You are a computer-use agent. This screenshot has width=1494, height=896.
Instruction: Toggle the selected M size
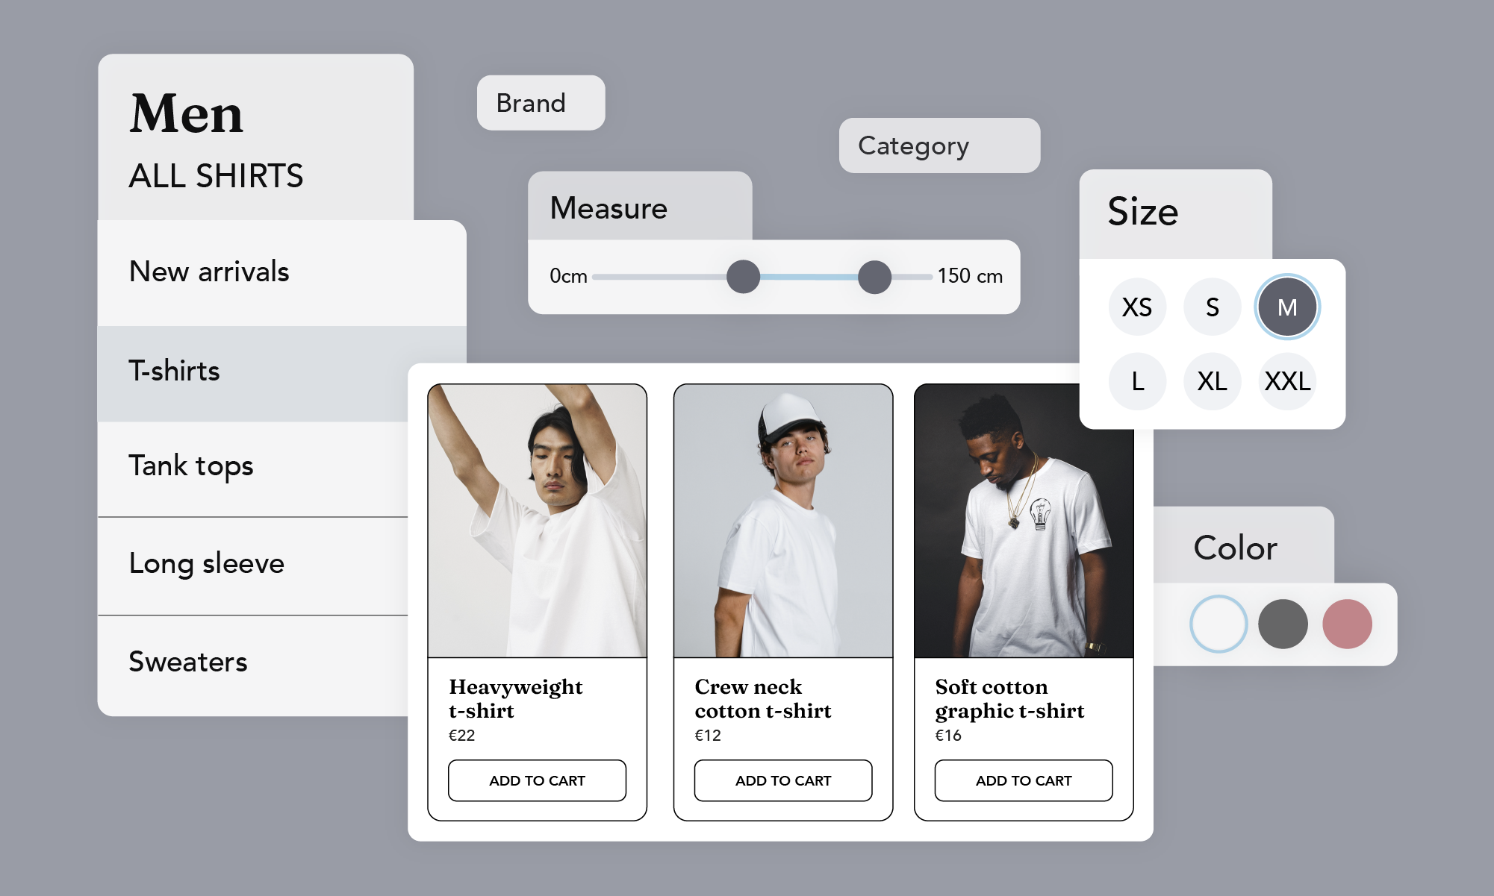[x=1287, y=307]
